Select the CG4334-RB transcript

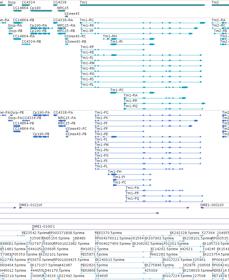pyautogui.click(x=26, y=44)
